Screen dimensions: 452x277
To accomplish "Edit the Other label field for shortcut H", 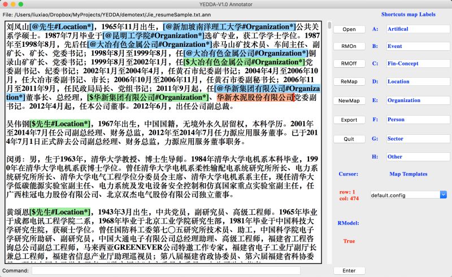I will (418, 157).
